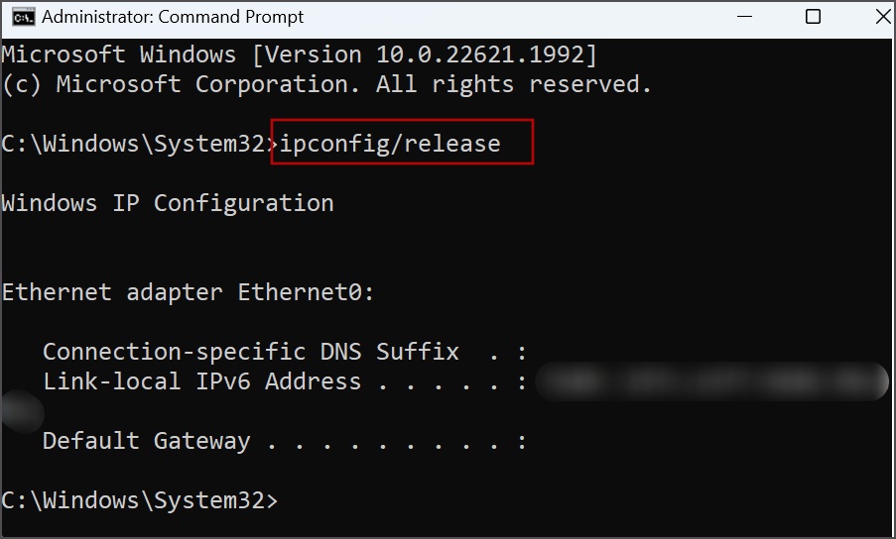Click the bottom C:\Windows\System32> prompt

(140, 500)
